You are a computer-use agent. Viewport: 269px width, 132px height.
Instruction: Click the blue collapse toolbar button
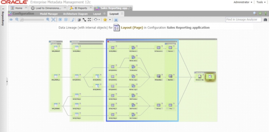[x=116, y=20]
